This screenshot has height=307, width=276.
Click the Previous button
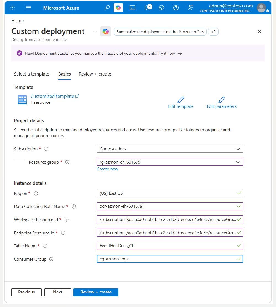coord(26,292)
